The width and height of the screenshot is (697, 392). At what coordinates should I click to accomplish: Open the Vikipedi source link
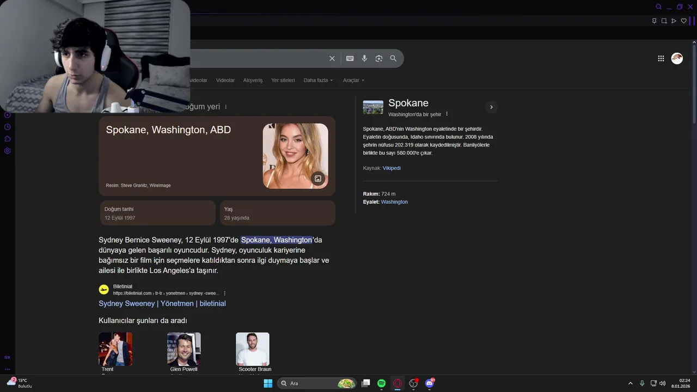click(x=392, y=168)
